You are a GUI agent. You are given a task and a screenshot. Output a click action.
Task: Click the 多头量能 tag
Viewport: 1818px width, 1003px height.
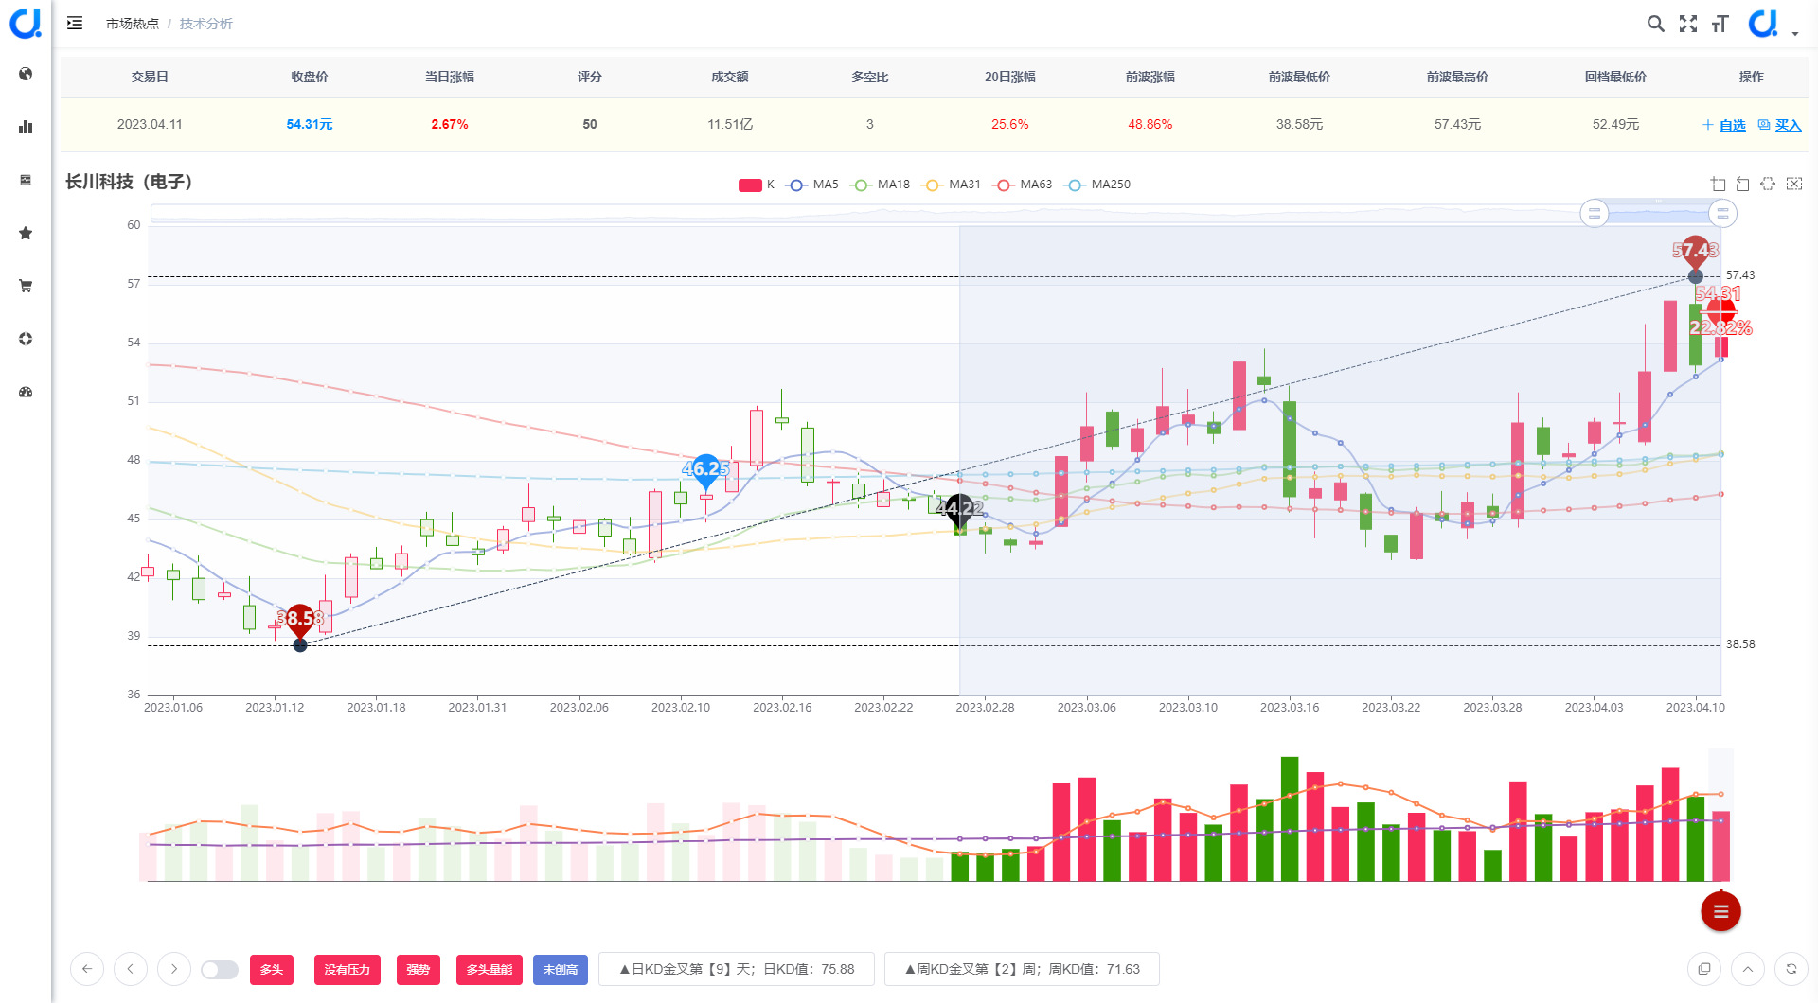[x=490, y=970]
